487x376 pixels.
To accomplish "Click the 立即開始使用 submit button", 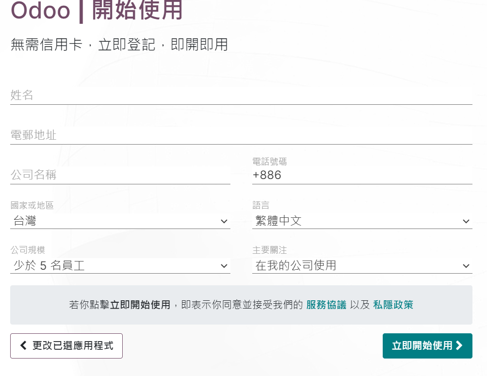I will click(427, 346).
